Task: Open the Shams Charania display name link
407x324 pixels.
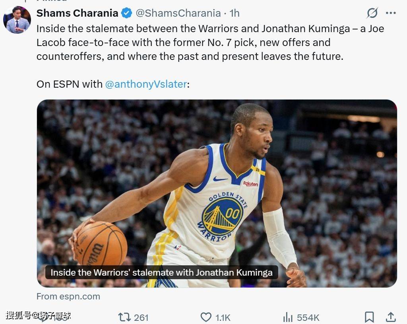Action: [x=78, y=13]
